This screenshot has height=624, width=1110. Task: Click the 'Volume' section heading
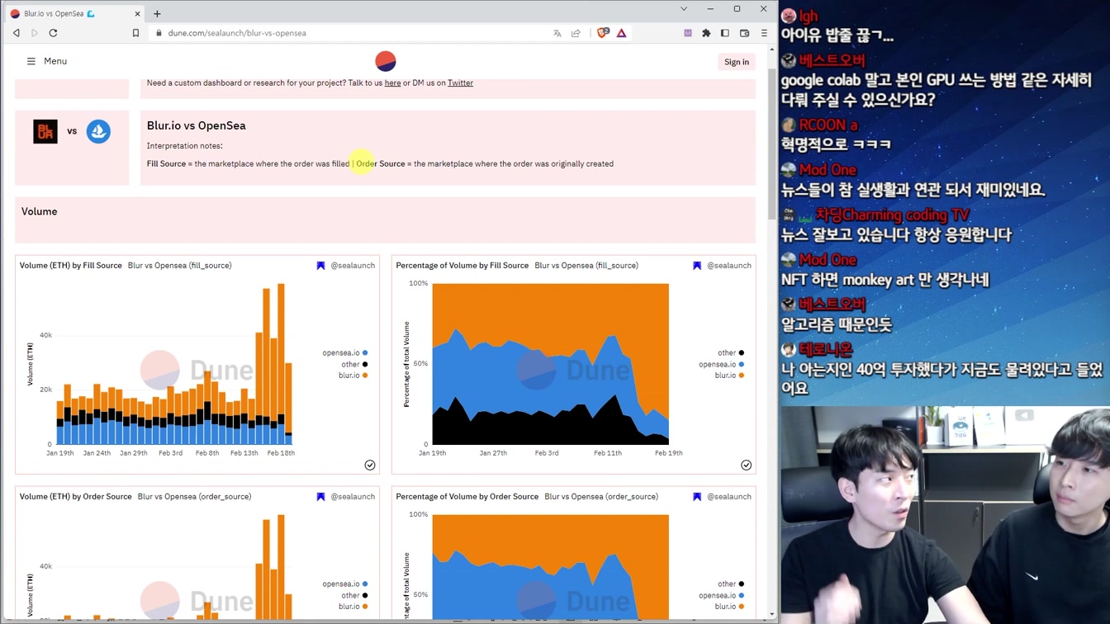pos(40,212)
